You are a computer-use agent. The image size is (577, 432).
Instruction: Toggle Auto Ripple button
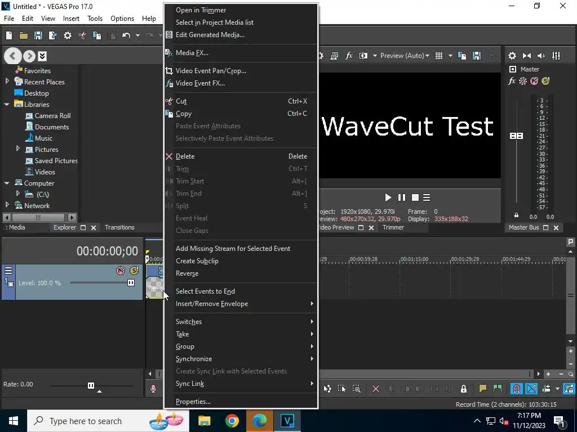[x=547, y=389]
